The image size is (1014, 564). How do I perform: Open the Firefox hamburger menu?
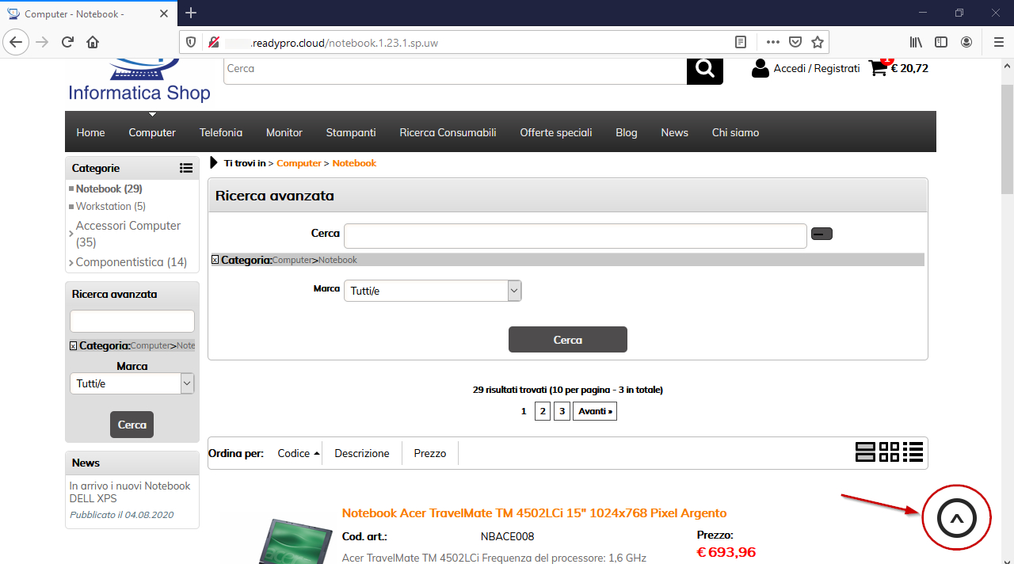[998, 42]
